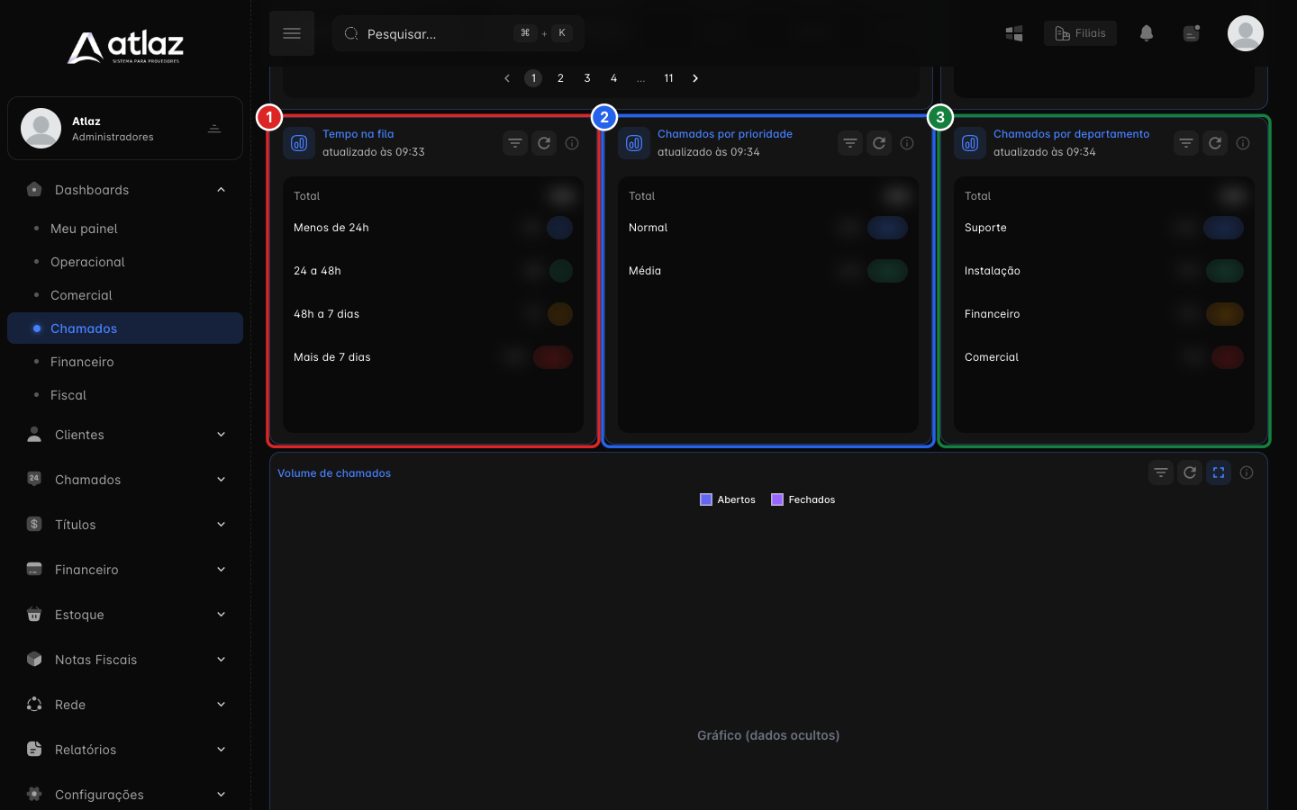Open the Filiais button

pos(1080,33)
